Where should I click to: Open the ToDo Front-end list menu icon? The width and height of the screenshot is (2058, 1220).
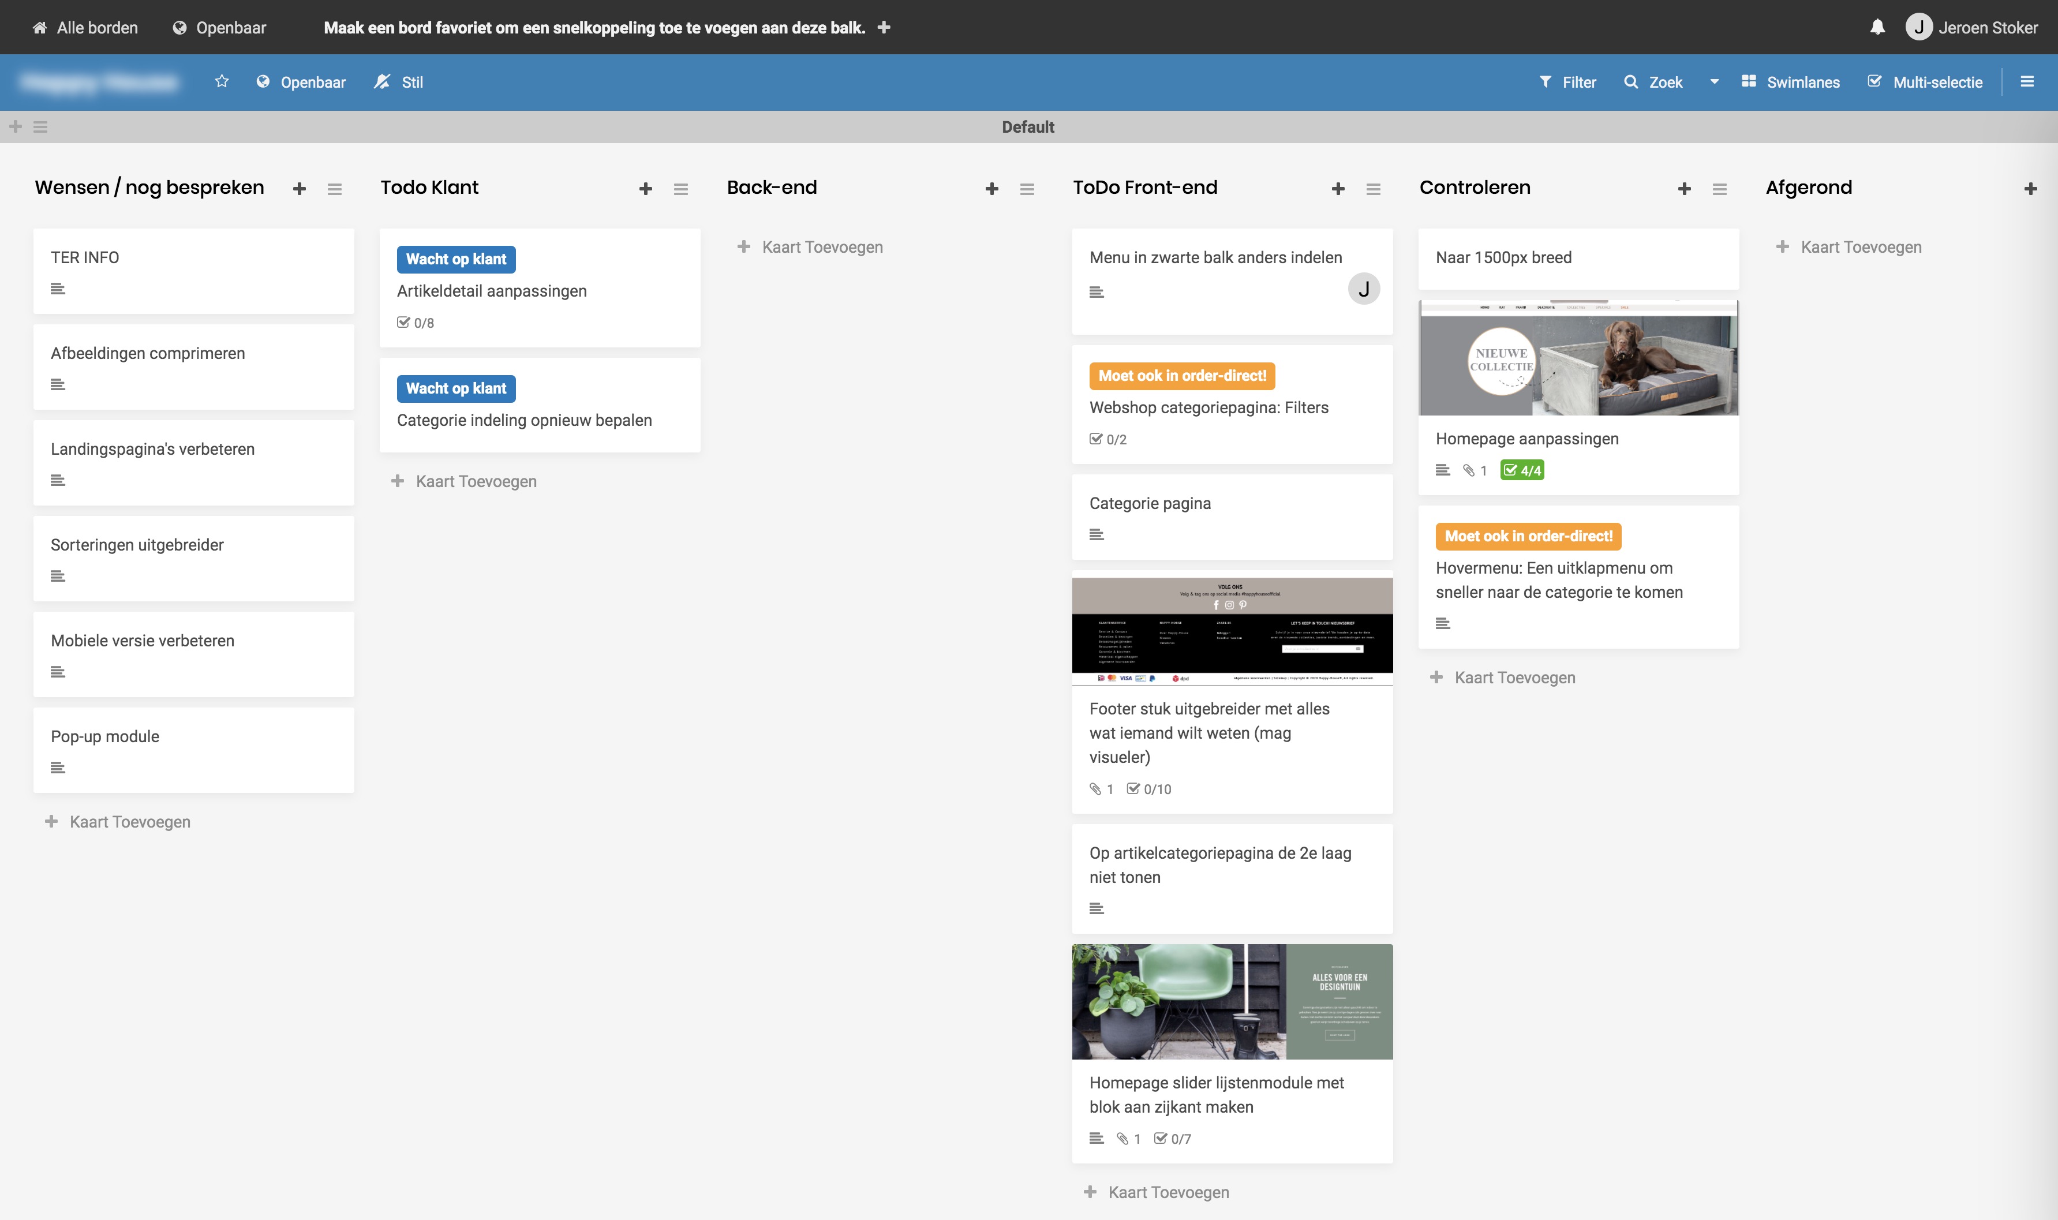coord(1374,189)
